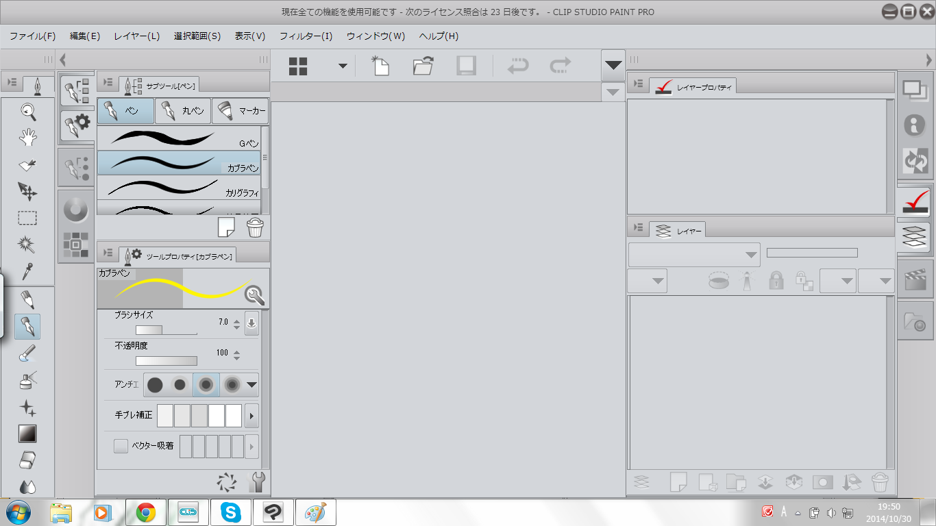
Task: Click the New canvas icon
Action: pyautogui.click(x=380, y=66)
